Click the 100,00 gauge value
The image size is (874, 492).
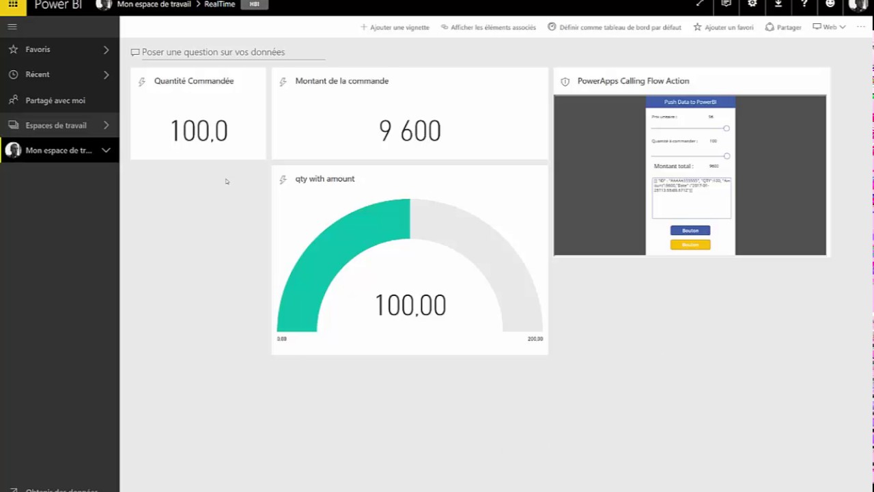coord(410,305)
